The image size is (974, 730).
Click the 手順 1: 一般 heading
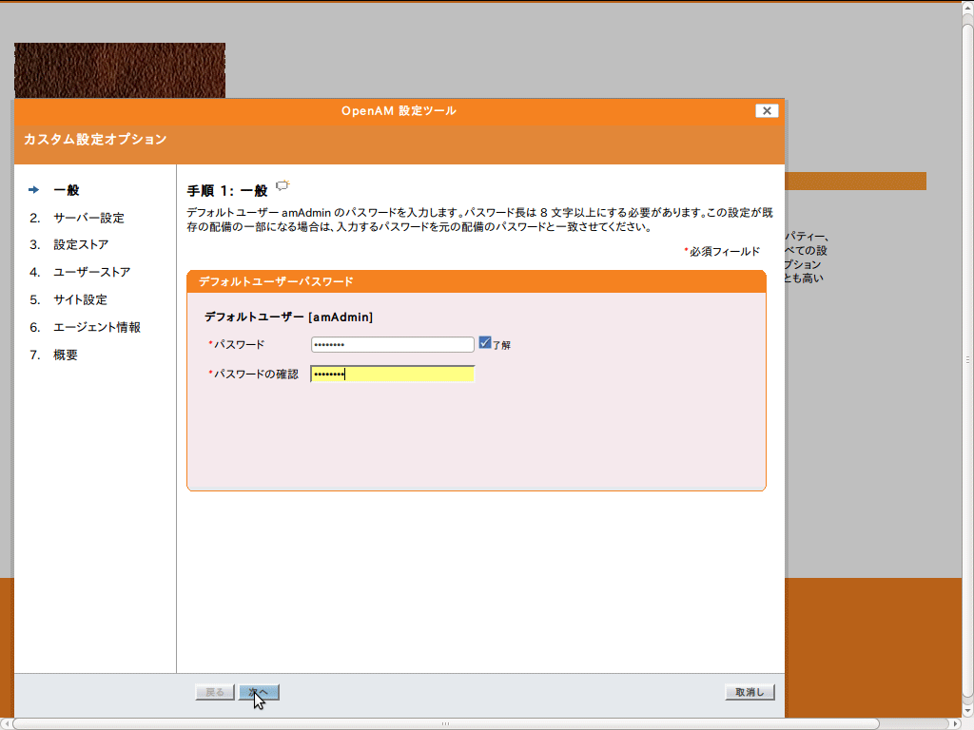click(x=227, y=190)
